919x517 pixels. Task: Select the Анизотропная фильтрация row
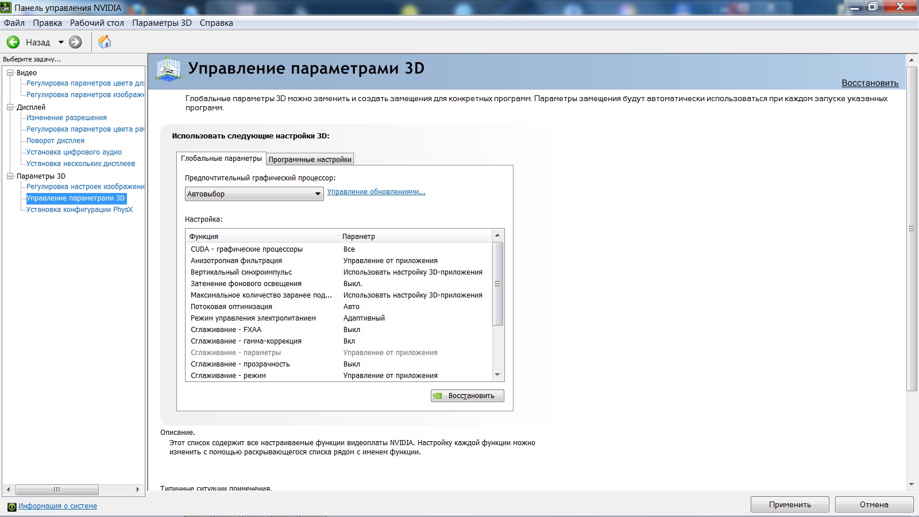[339, 261]
